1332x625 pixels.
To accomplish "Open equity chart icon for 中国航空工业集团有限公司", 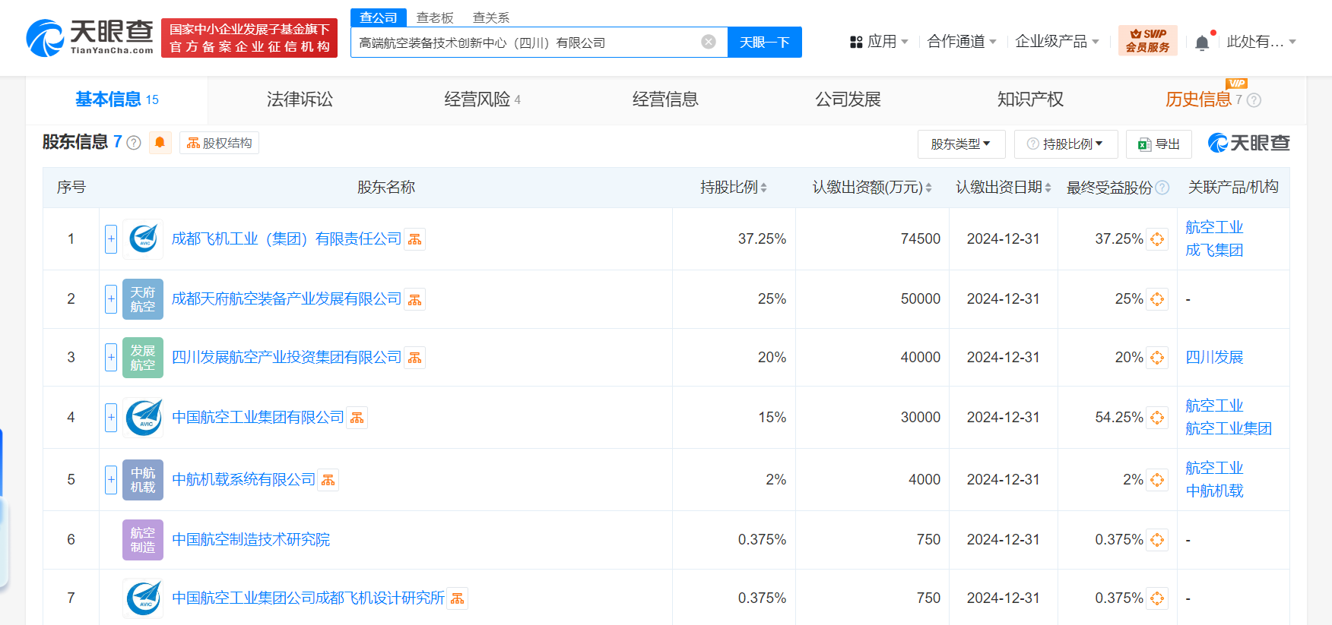I will 357,418.
